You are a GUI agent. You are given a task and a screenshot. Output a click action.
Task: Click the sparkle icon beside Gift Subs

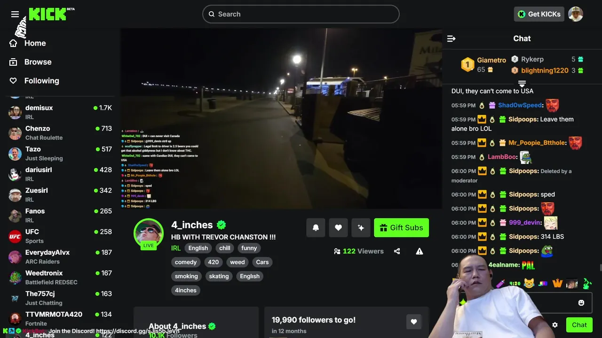[x=361, y=228]
